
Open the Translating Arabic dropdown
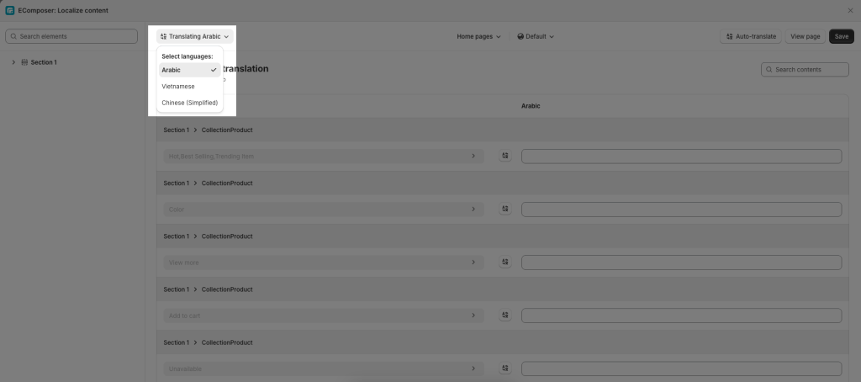point(195,36)
